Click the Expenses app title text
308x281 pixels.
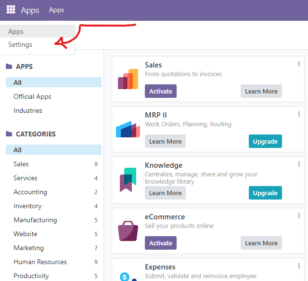pyautogui.click(x=160, y=267)
